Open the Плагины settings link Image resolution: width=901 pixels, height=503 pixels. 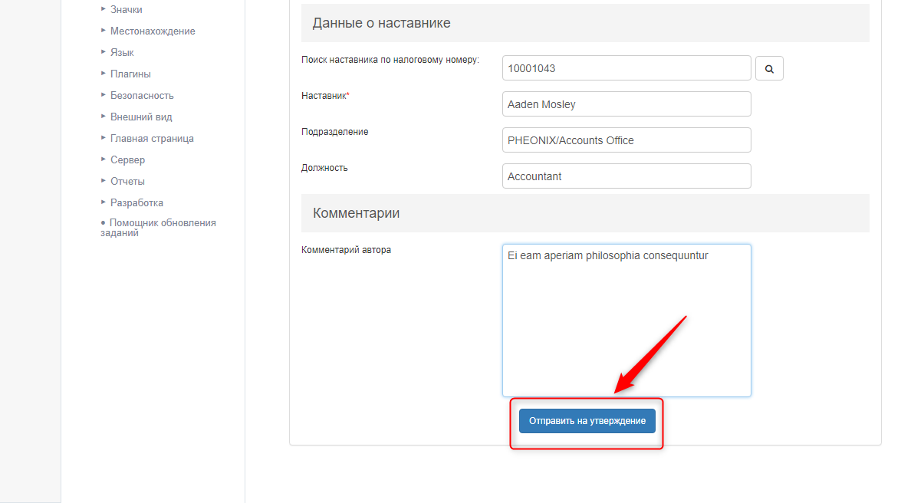(x=130, y=74)
